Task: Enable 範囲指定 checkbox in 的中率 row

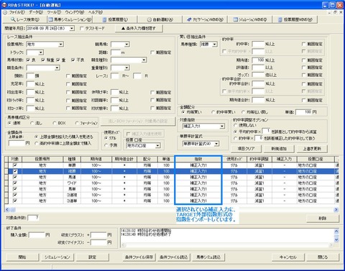Action: click(304, 44)
